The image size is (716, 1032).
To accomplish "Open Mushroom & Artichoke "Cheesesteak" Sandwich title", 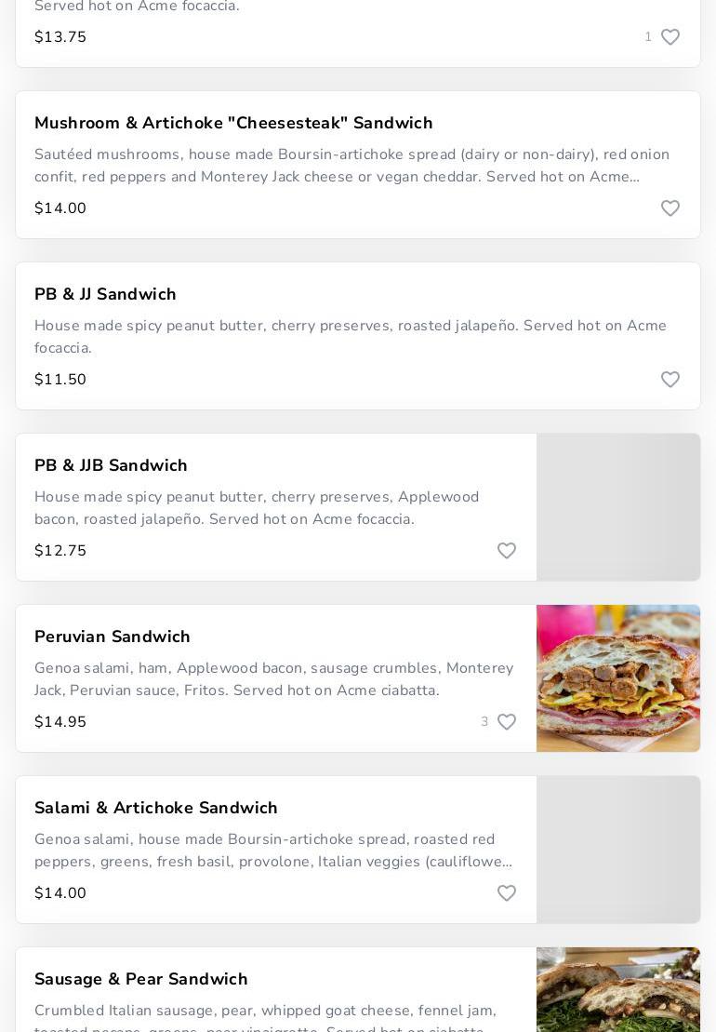I will [x=233, y=123].
